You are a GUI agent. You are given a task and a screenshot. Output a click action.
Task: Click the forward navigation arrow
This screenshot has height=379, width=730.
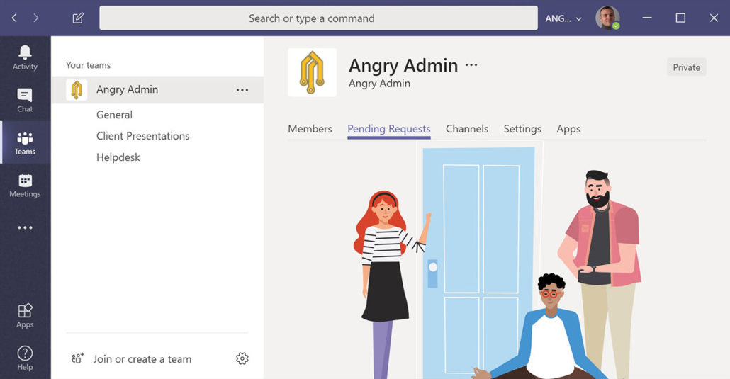[36, 18]
